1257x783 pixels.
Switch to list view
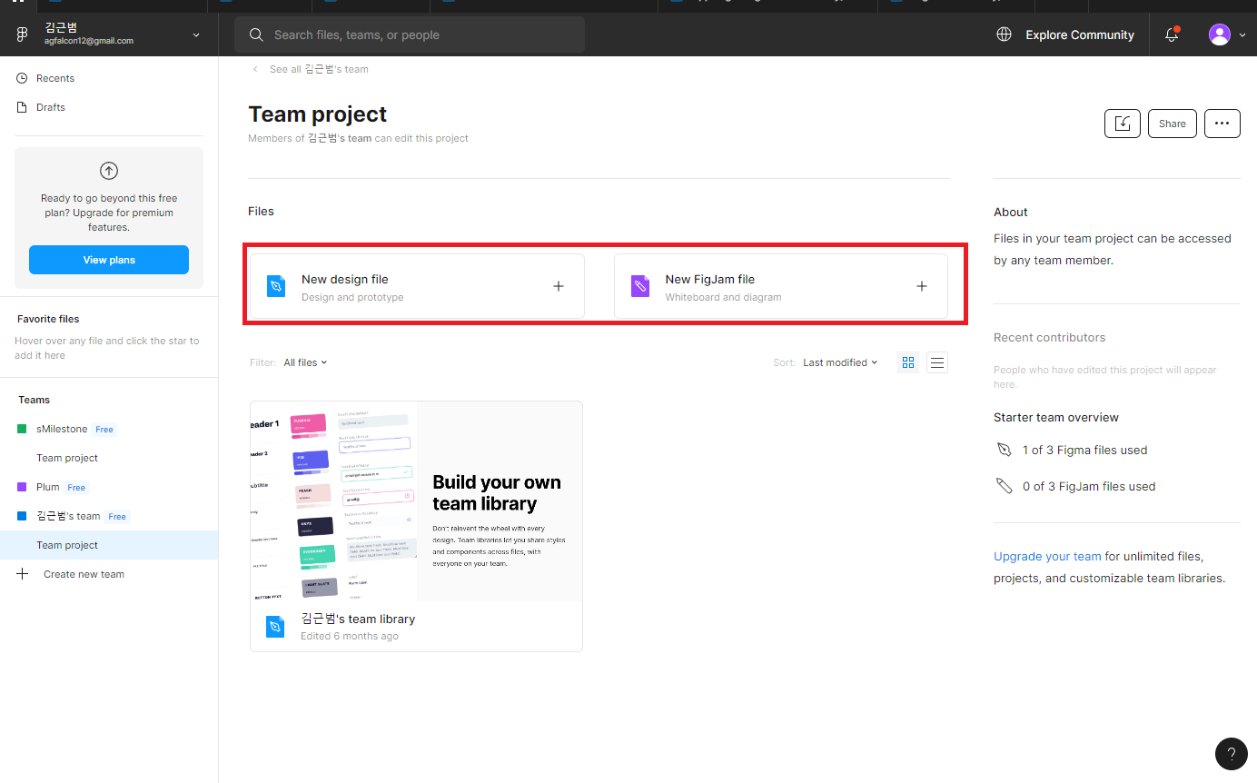click(937, 362)
